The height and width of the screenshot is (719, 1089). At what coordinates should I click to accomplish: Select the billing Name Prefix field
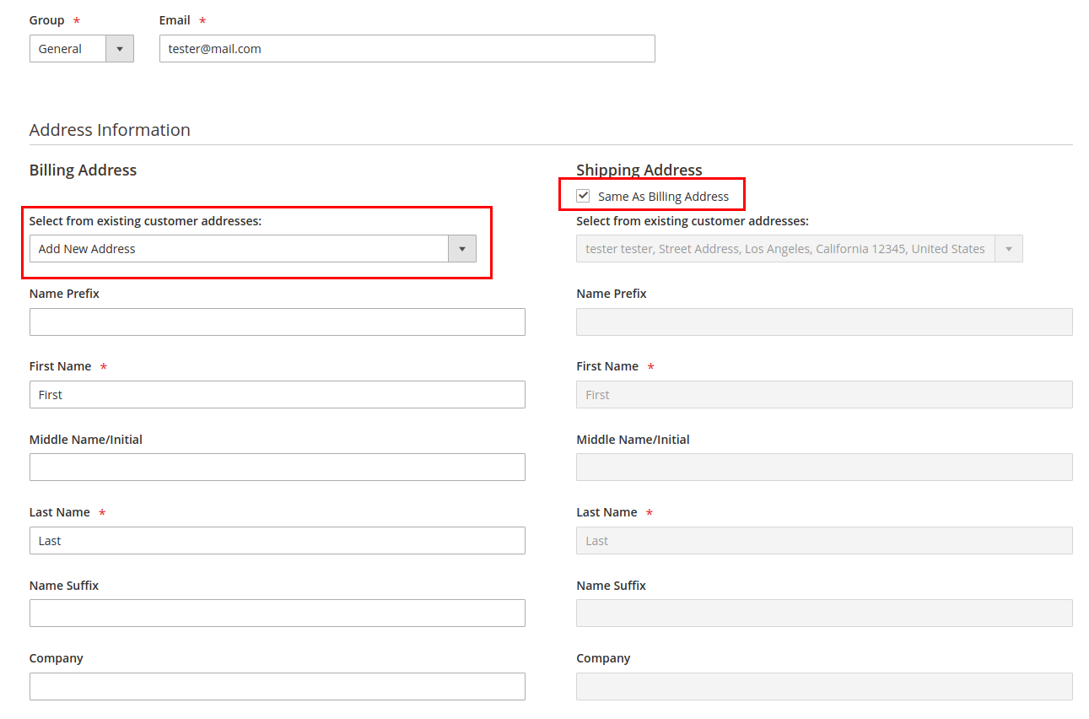(277, 322)
